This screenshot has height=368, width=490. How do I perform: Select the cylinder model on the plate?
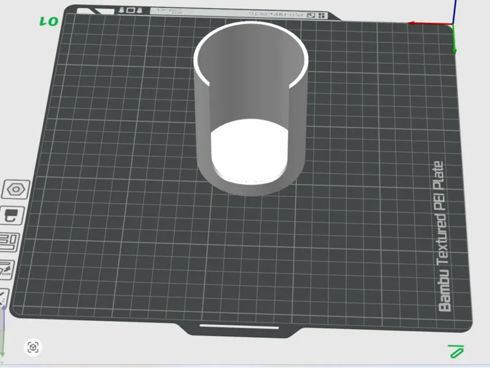[251, 109]
